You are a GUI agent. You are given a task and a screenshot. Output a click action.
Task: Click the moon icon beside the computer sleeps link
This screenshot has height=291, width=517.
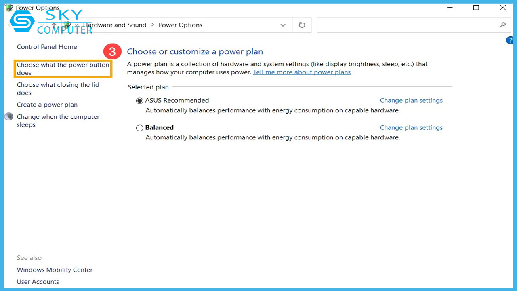click(9, 117)
